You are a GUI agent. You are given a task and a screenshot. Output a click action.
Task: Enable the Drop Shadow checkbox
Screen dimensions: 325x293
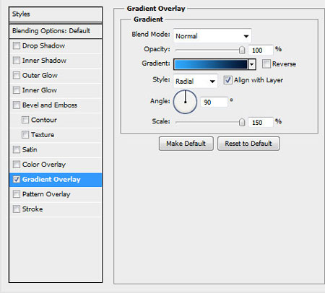coord(17,45)
